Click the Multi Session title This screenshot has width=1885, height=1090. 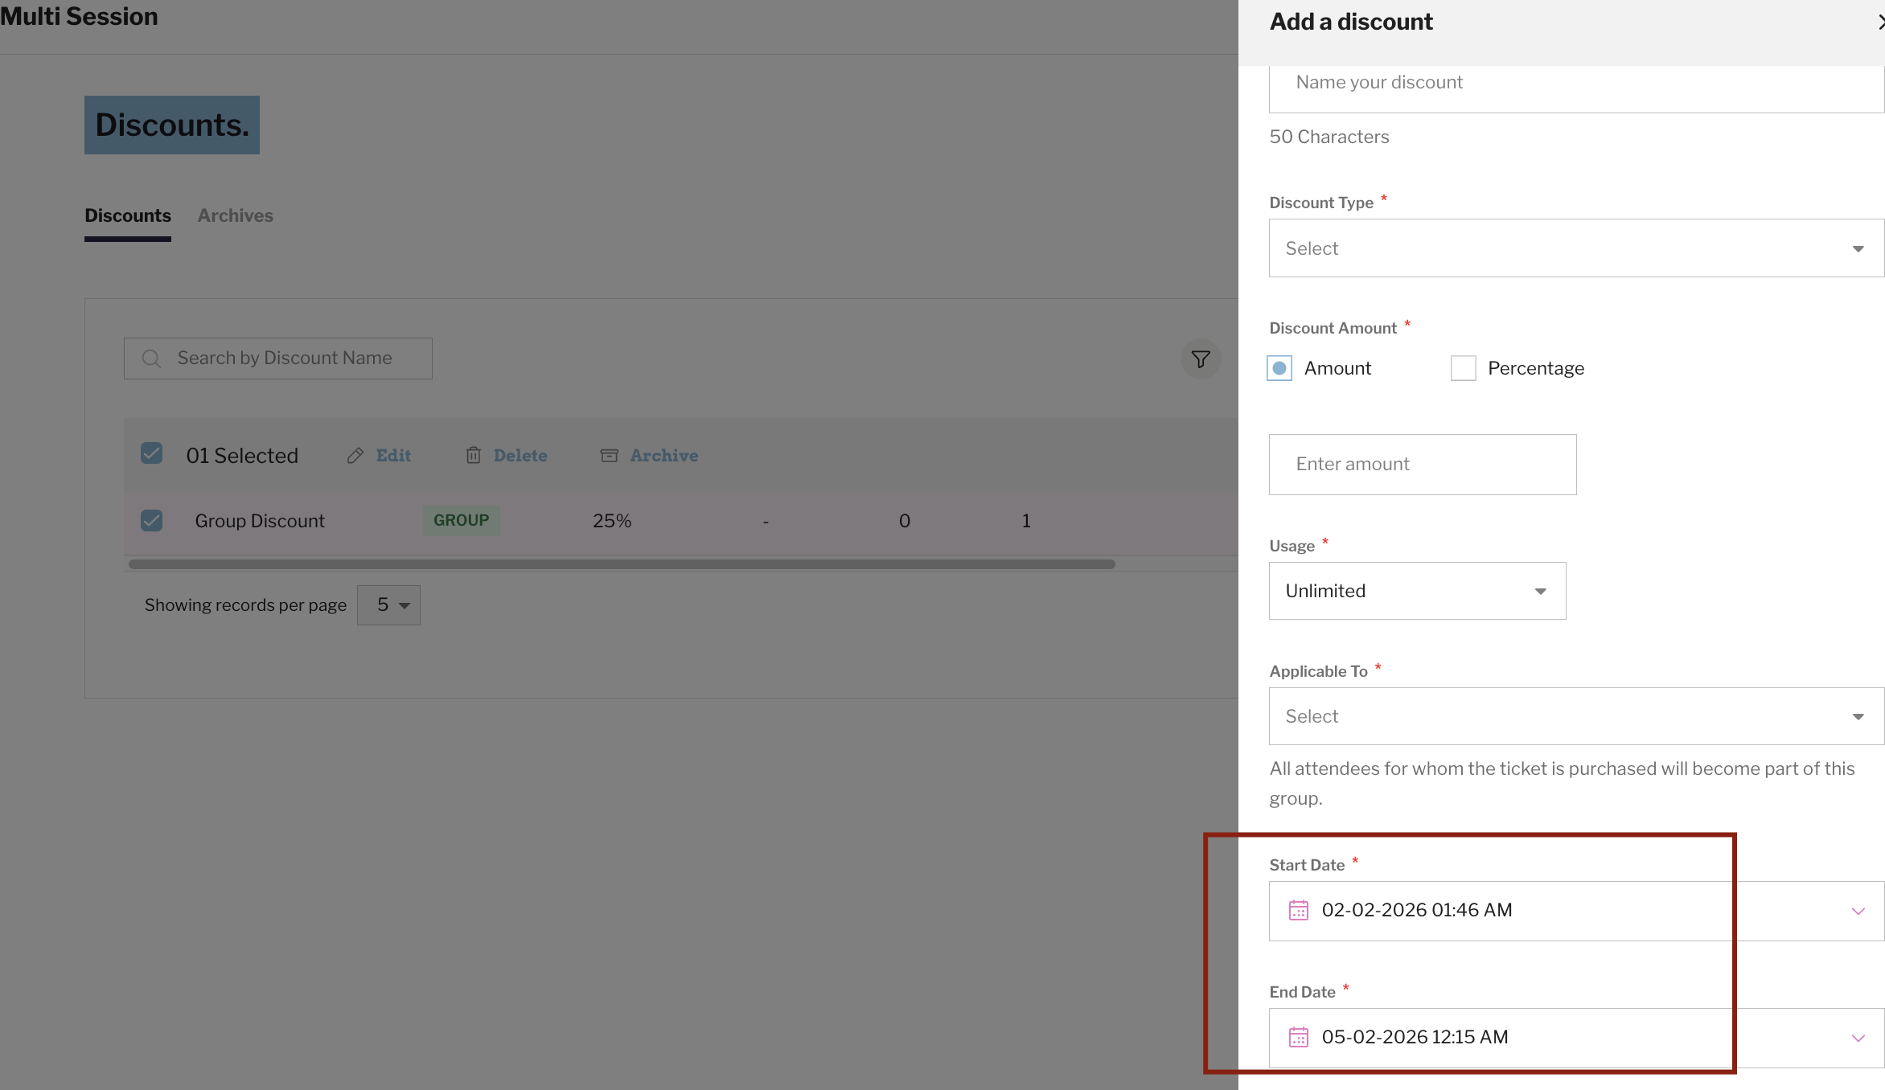tap(79, 16)
